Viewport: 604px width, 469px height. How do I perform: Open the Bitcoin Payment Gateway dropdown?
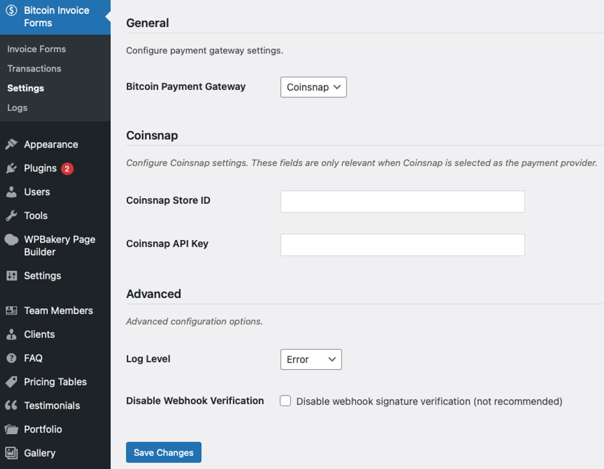(313, 87)
